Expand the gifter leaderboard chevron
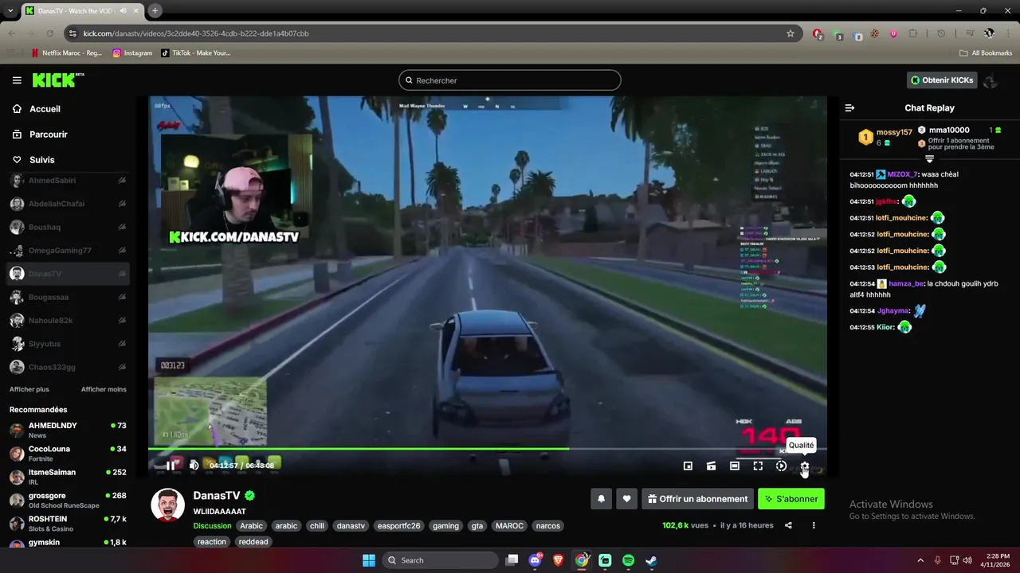The width and height of the screenshot is (1020, 573). [929, 159]
